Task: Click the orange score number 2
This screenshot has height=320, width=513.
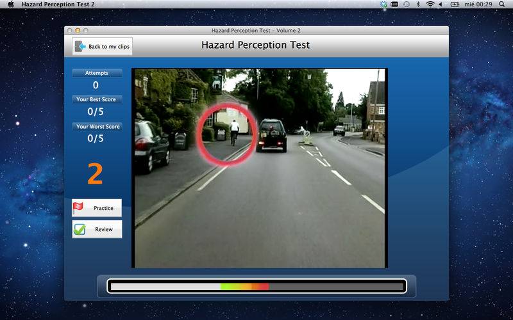Action: [95, 173]
